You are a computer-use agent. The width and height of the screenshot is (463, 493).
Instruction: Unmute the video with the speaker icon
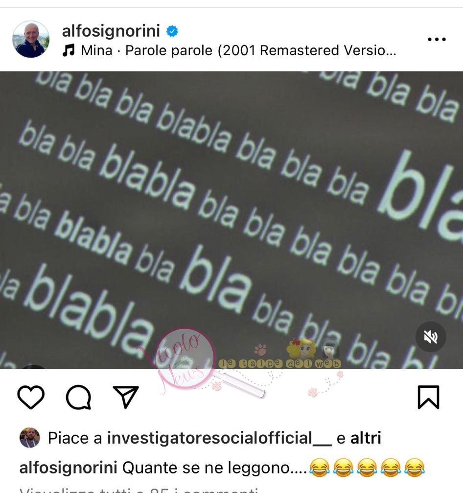click(431, 336)
